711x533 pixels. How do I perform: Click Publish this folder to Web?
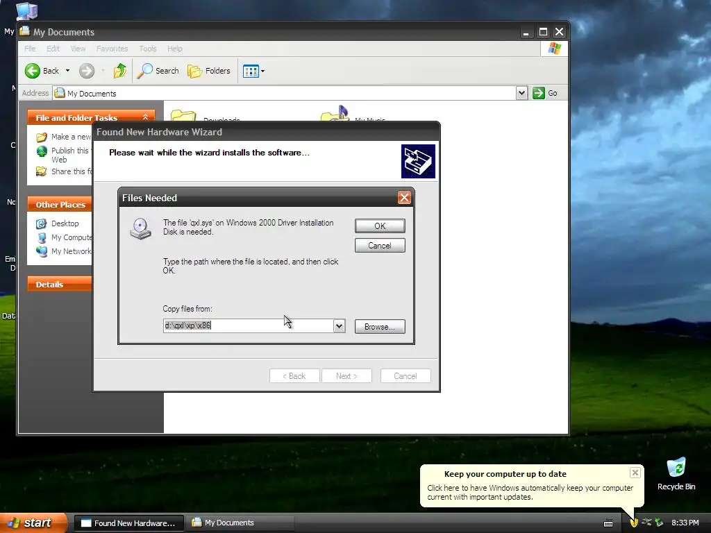(x=71, y=155)
